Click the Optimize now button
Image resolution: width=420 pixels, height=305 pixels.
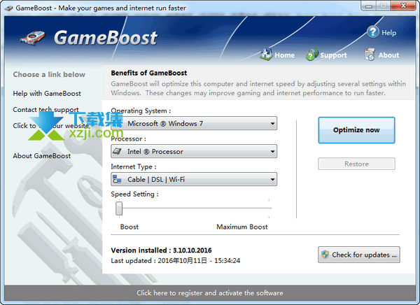[356, 130]
